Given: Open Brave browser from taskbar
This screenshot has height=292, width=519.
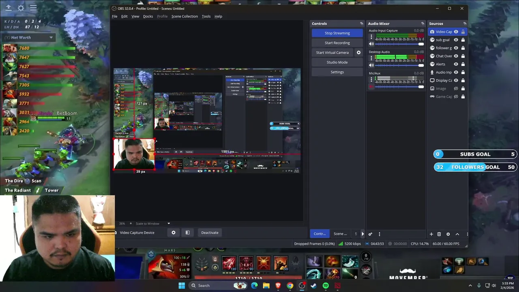Looking at the screenshot, I should pyautogui.click(x=278, y=286).
